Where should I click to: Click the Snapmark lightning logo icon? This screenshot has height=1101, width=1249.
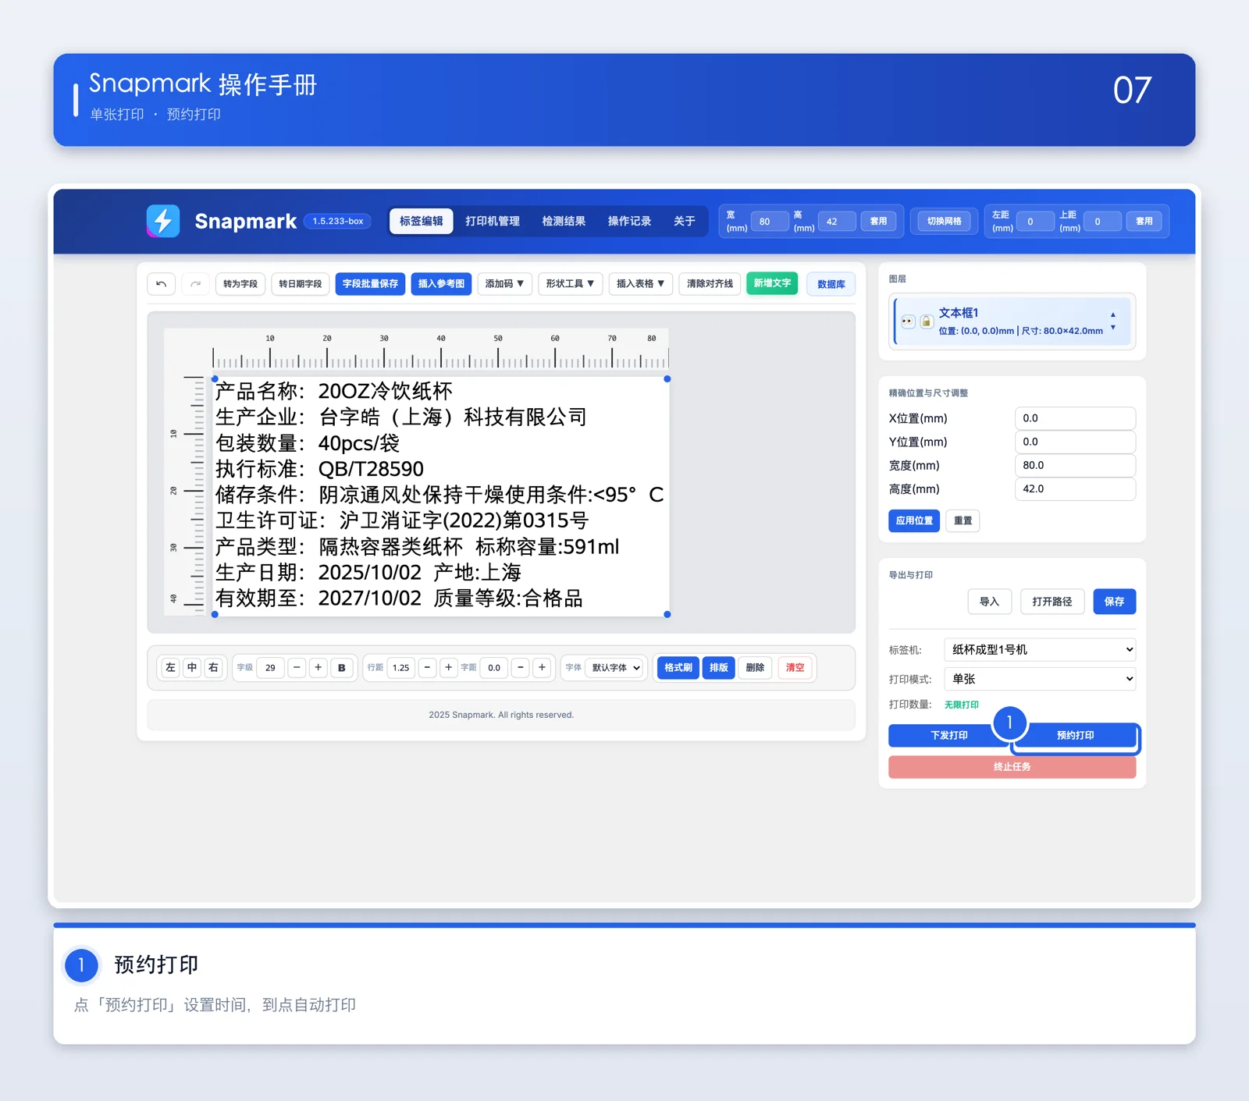(x=163, y=221)
